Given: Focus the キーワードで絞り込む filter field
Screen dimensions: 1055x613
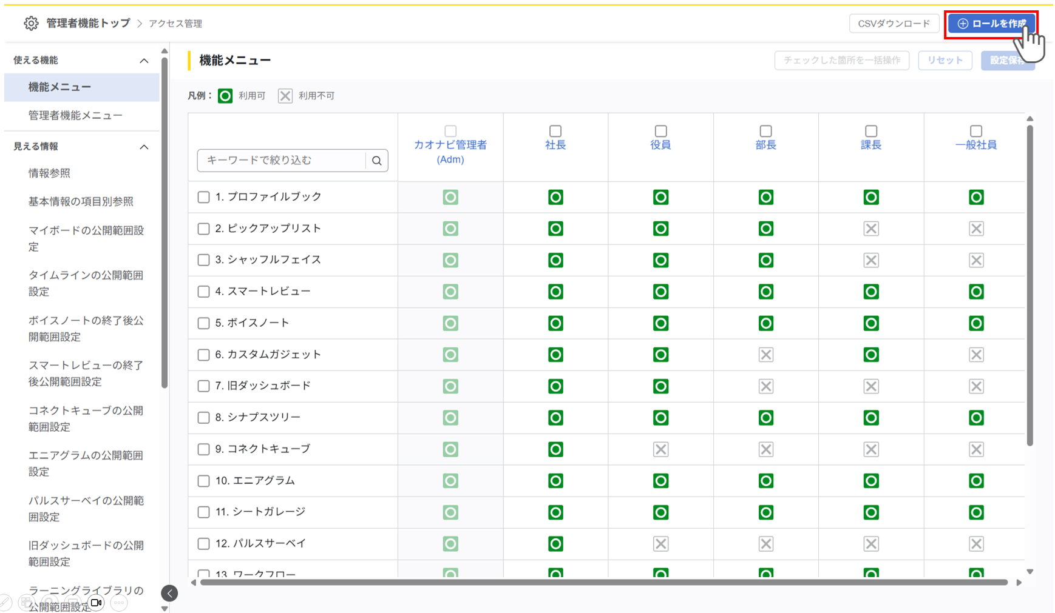Looking at the screenshot, I should pyautogui.click(x=282, y=161).
